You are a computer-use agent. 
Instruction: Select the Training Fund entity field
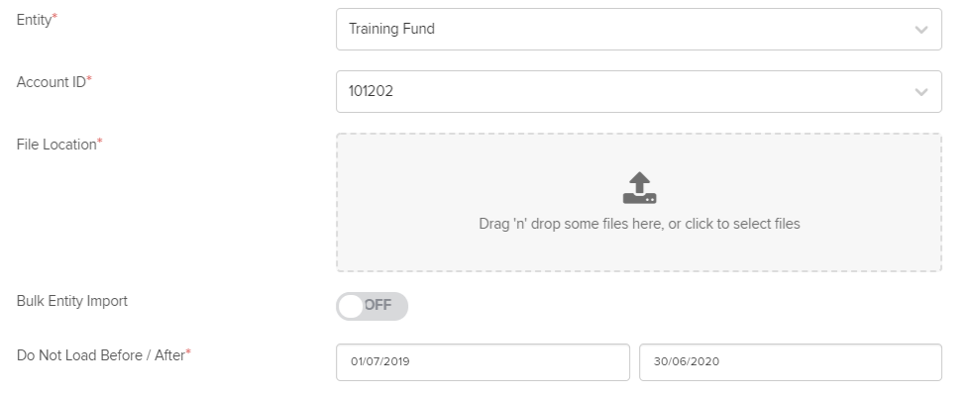pos(639,29)
